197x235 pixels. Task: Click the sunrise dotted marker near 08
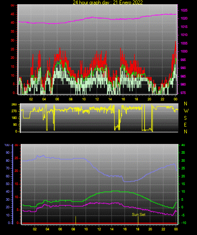click(76, 220)
